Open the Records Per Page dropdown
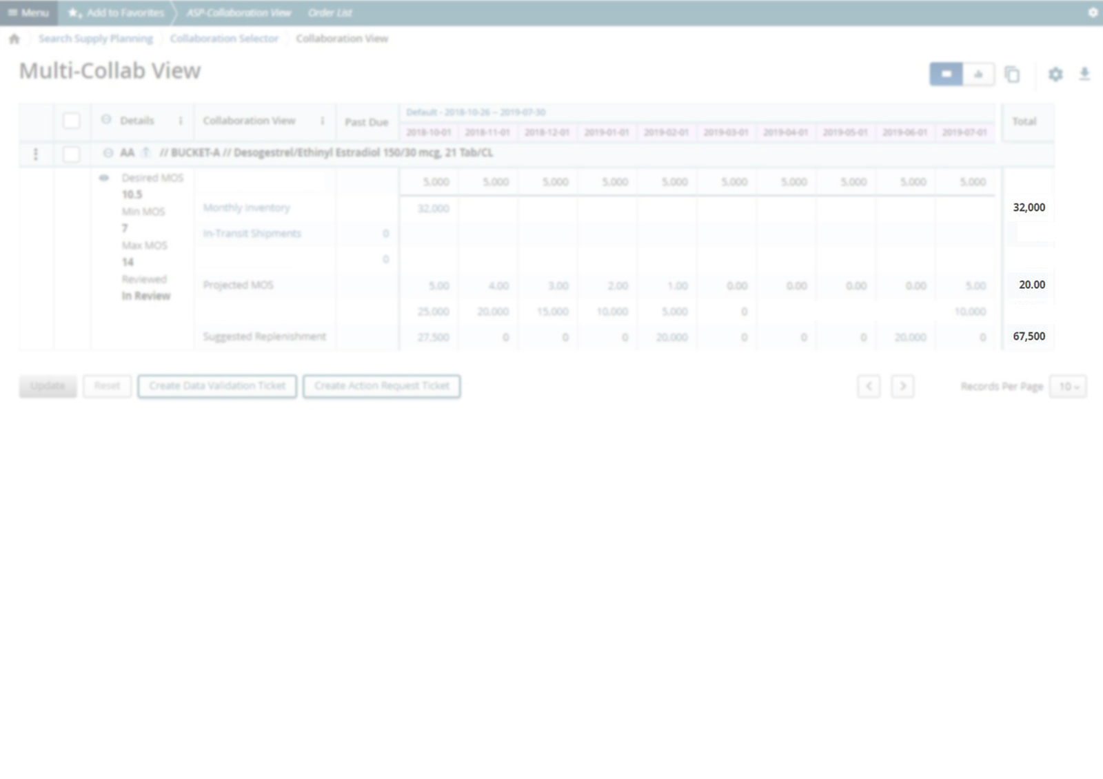 point(1068,386)
